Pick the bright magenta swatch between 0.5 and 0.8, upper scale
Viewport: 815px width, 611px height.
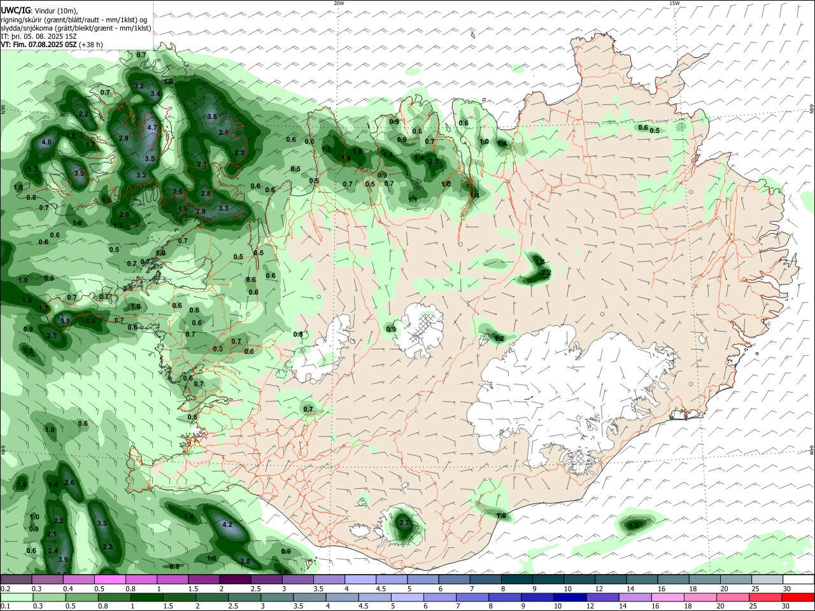click(x=110, y=579)
